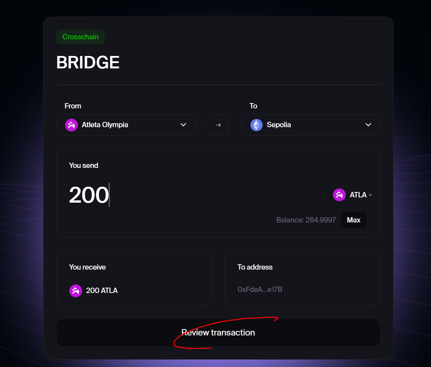431x367 pixels.
Task: Click the To address field 0xFdeA...eI7B
Action: [260, 289]
